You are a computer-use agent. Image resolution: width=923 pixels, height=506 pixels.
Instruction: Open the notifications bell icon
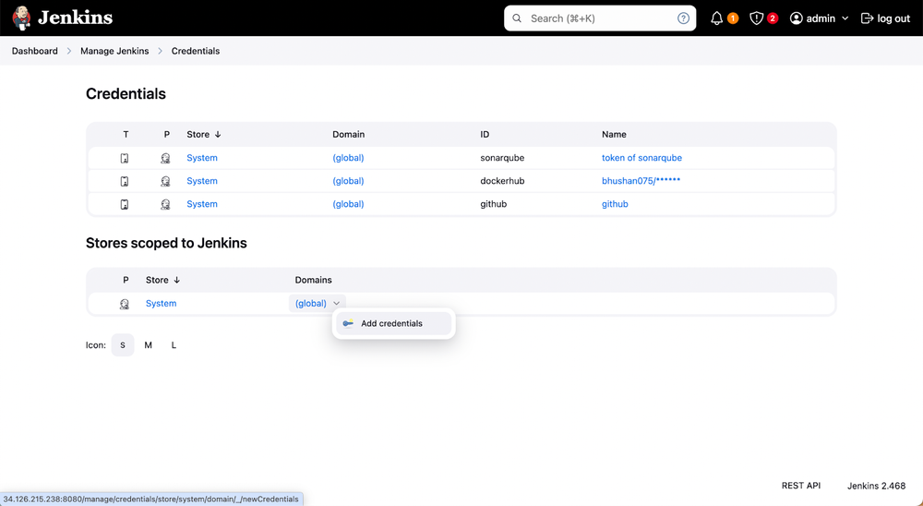point(716,18)
